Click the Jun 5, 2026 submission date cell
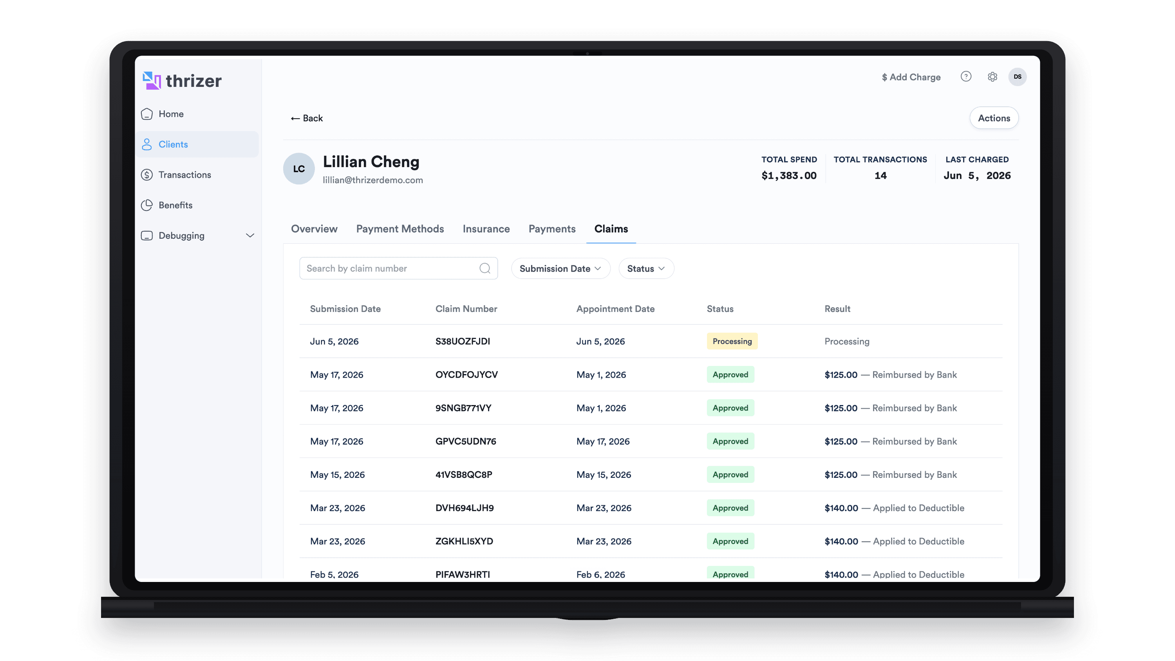 point(334,341)
